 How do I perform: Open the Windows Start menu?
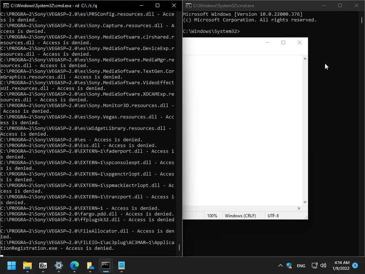pyautogui.click(x=11, y=265)
